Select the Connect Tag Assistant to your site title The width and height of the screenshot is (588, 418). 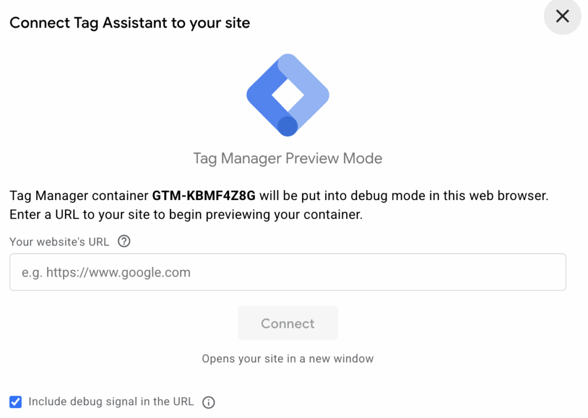130,23
